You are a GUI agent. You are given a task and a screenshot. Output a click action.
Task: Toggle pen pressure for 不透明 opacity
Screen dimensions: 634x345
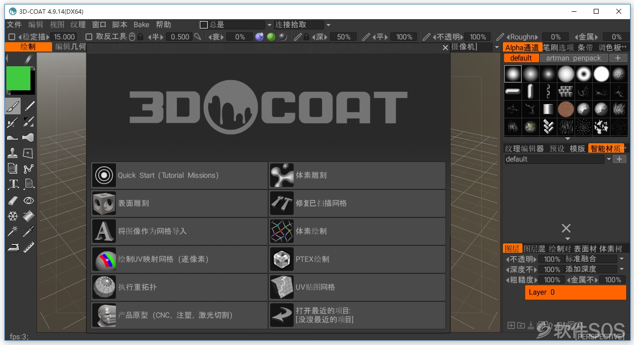pyautogui.click(x=426, y=37)
